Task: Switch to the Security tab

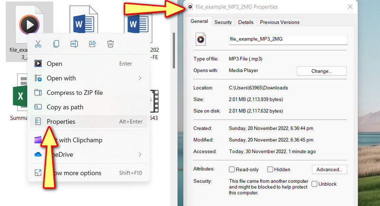Action: pos(223,22)
